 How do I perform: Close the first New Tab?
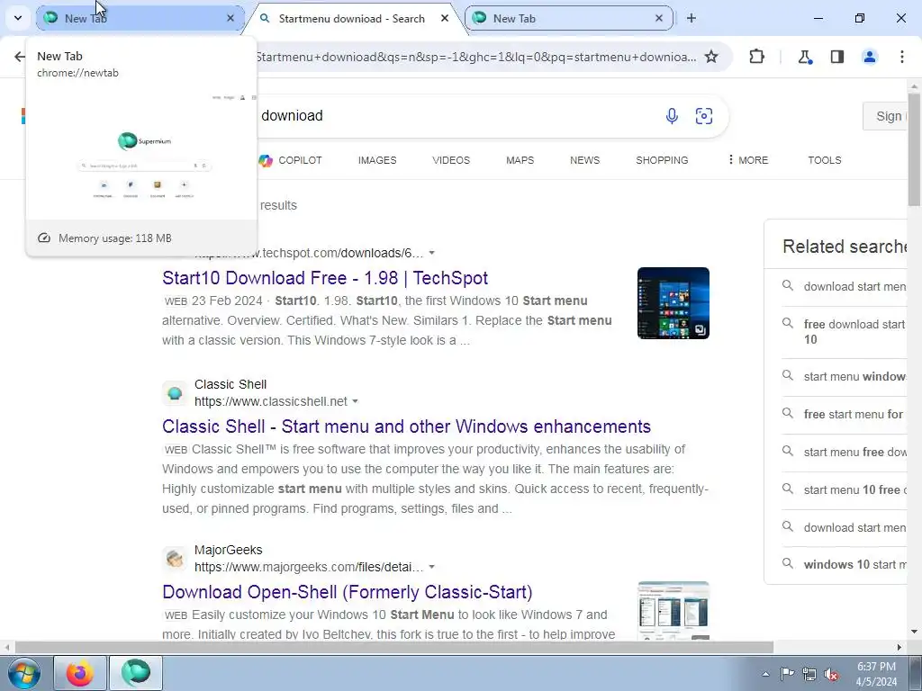(x=230, y=18)
